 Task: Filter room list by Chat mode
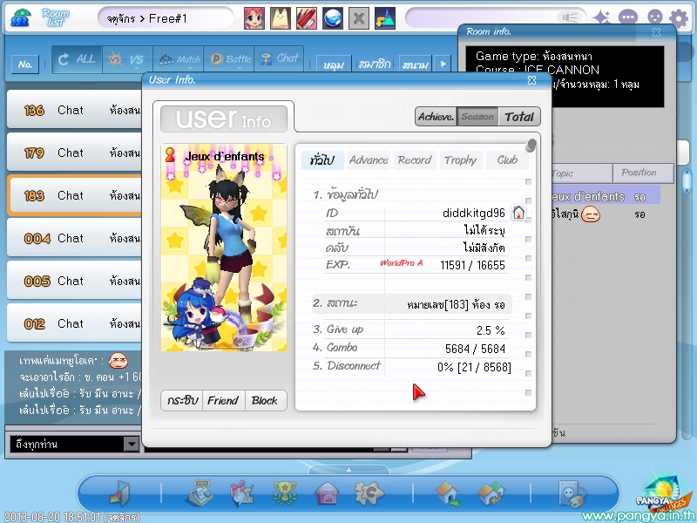(x=279, y=59)
